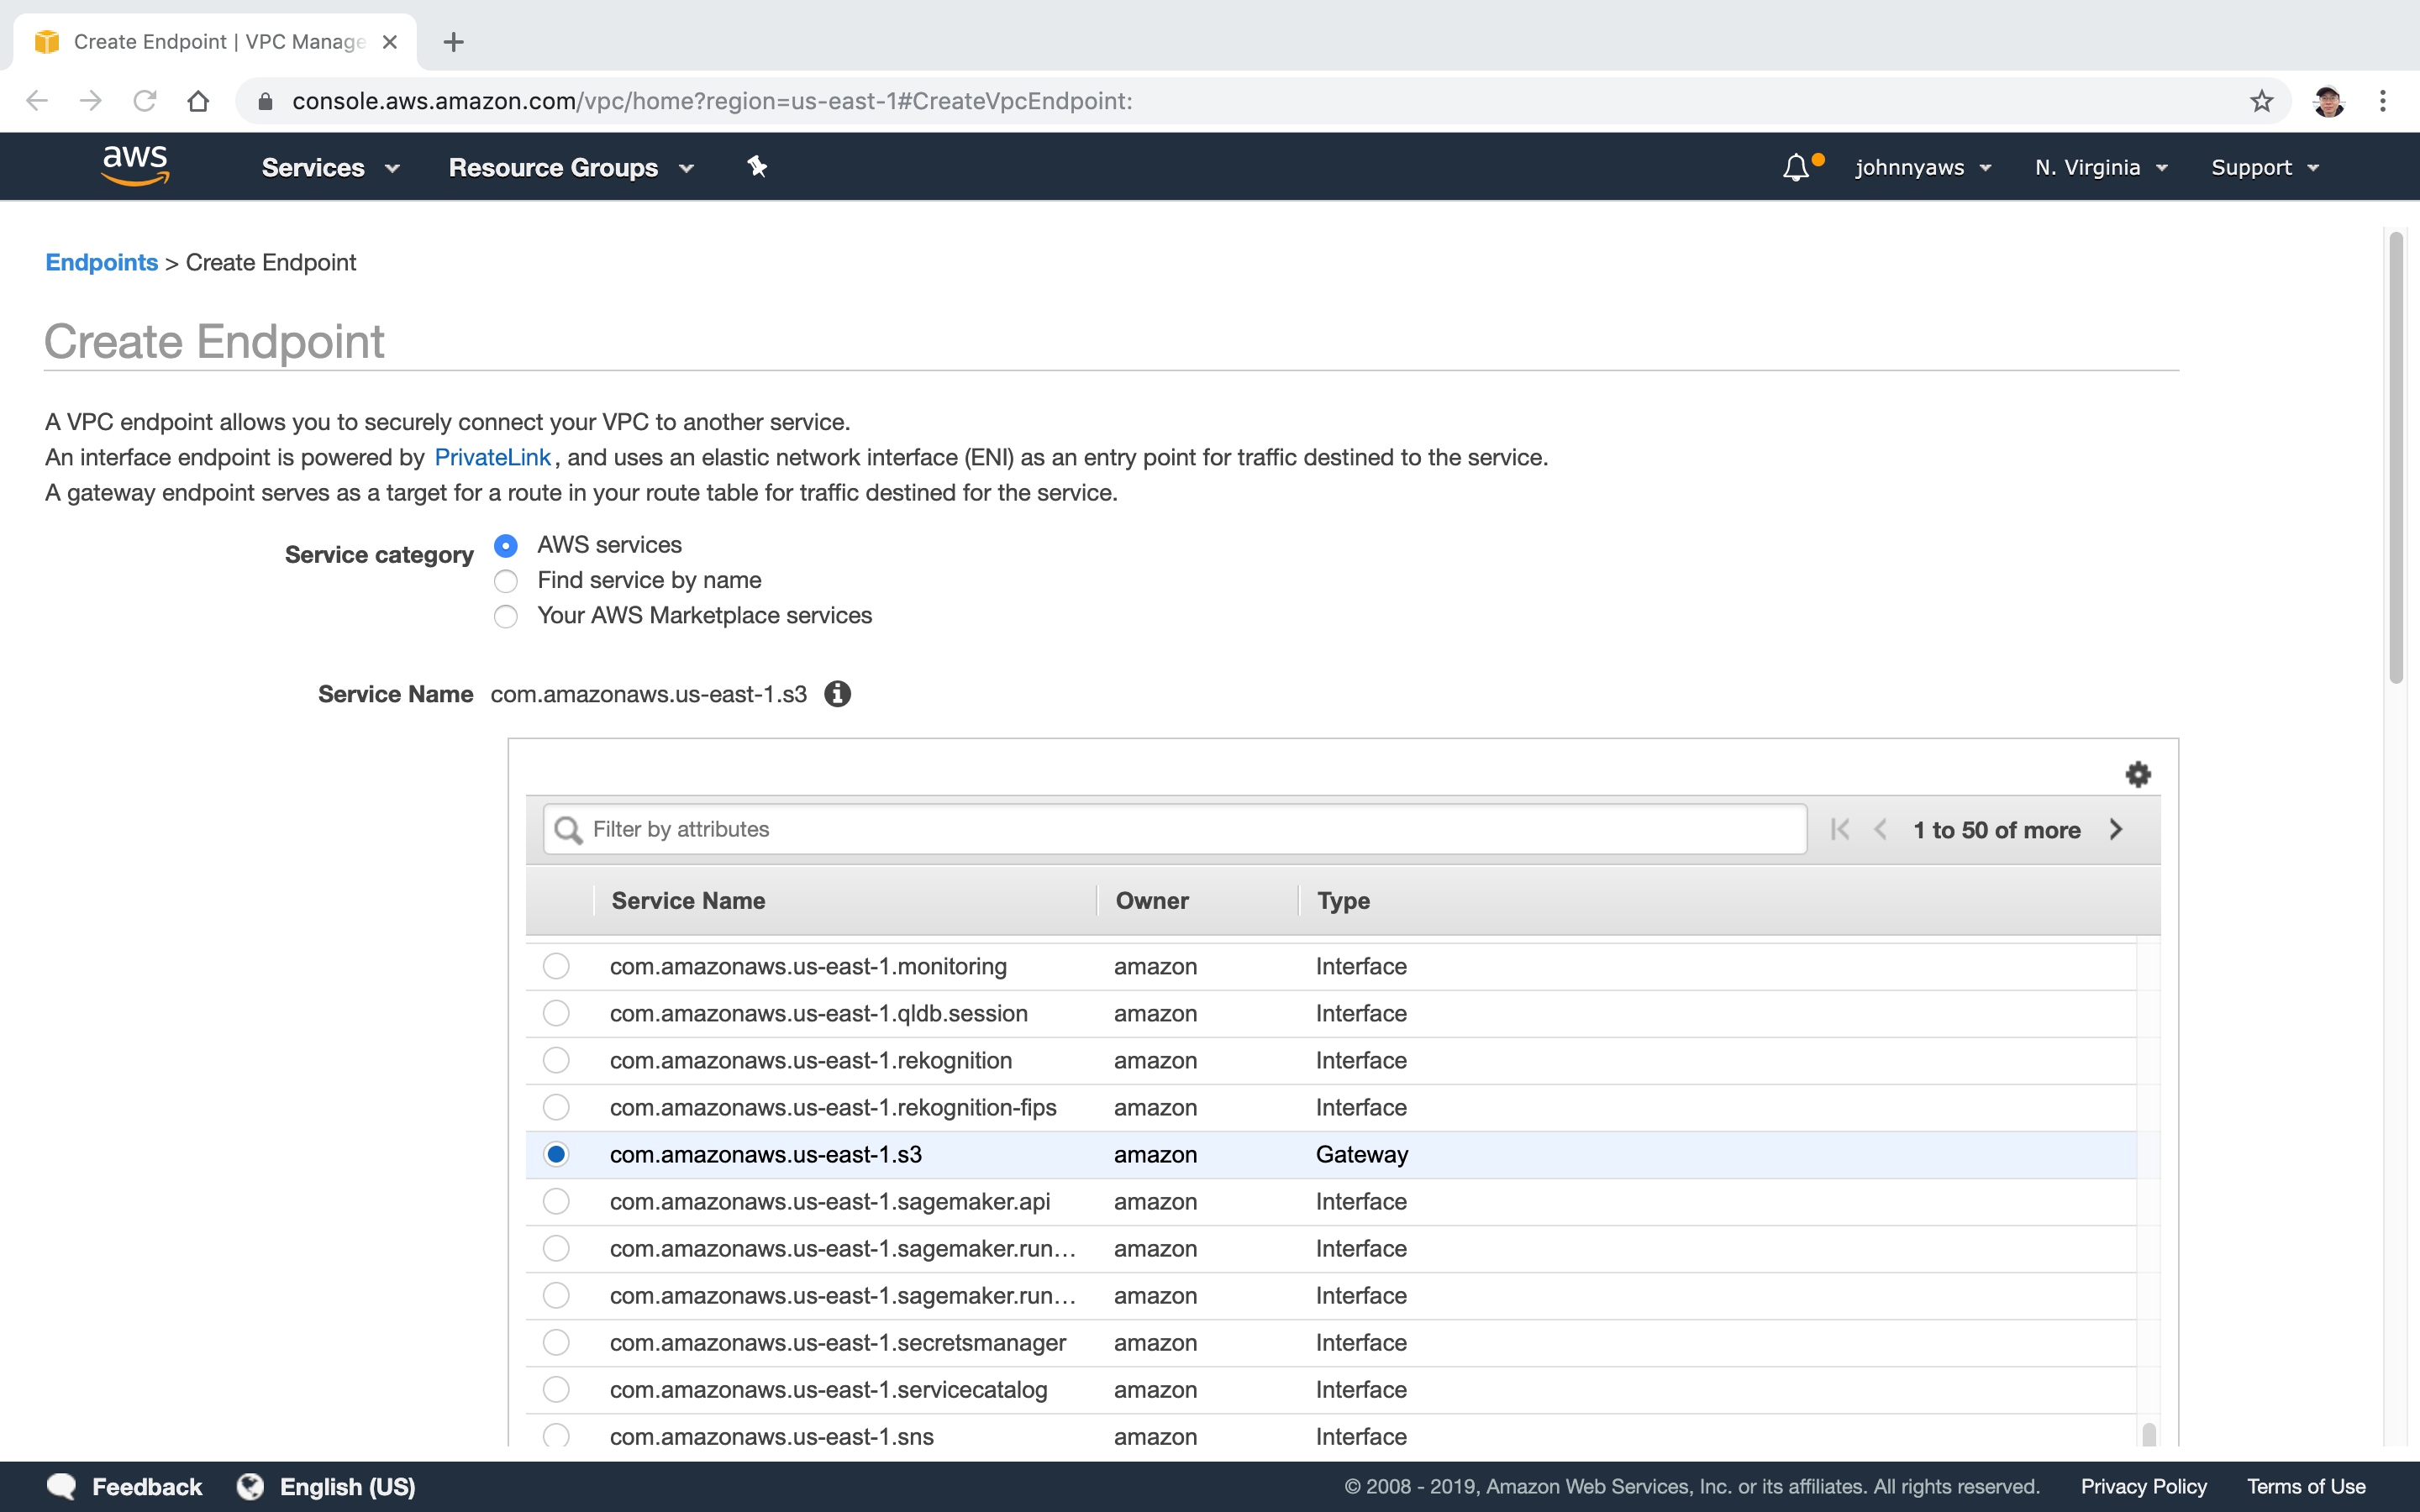Open the Chrome three-dot menu
This screenshot has width=2420, height=1512.
point(2383,101)
